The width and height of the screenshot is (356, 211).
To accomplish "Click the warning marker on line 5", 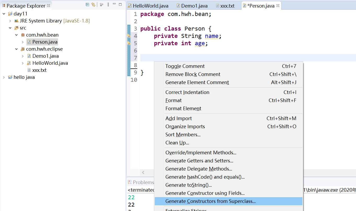I will point(129,43).
